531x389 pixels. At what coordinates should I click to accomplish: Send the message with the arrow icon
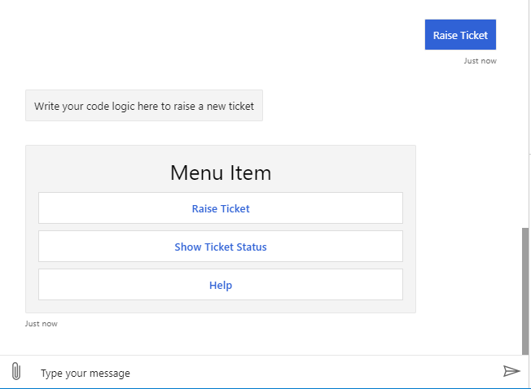click(x=511, y=372)
